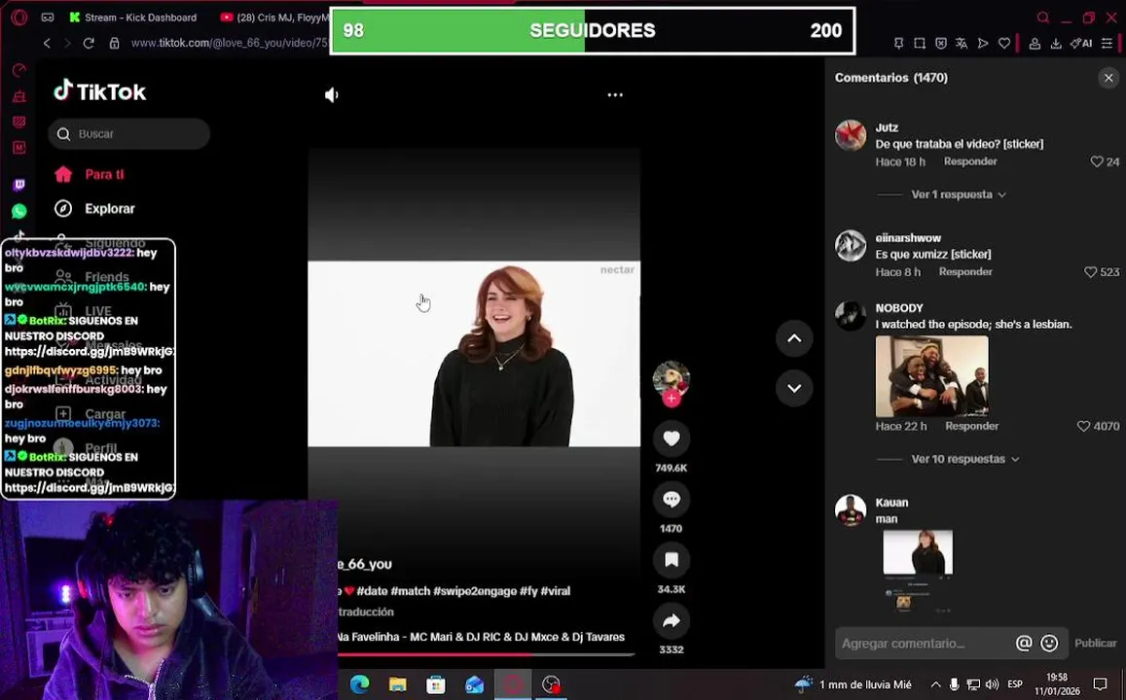Open WhatsApp in the Opera sidebar
Screen dimensions: 1126x700
click(19, 211)
